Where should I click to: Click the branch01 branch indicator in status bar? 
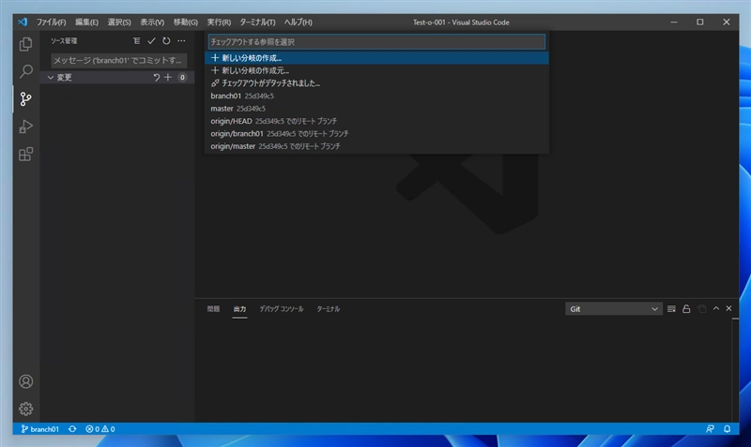39,429
